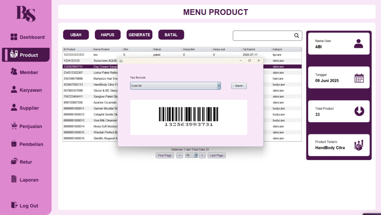
Task: Click the generated barcode image
Action: click(x=189, y=116)
